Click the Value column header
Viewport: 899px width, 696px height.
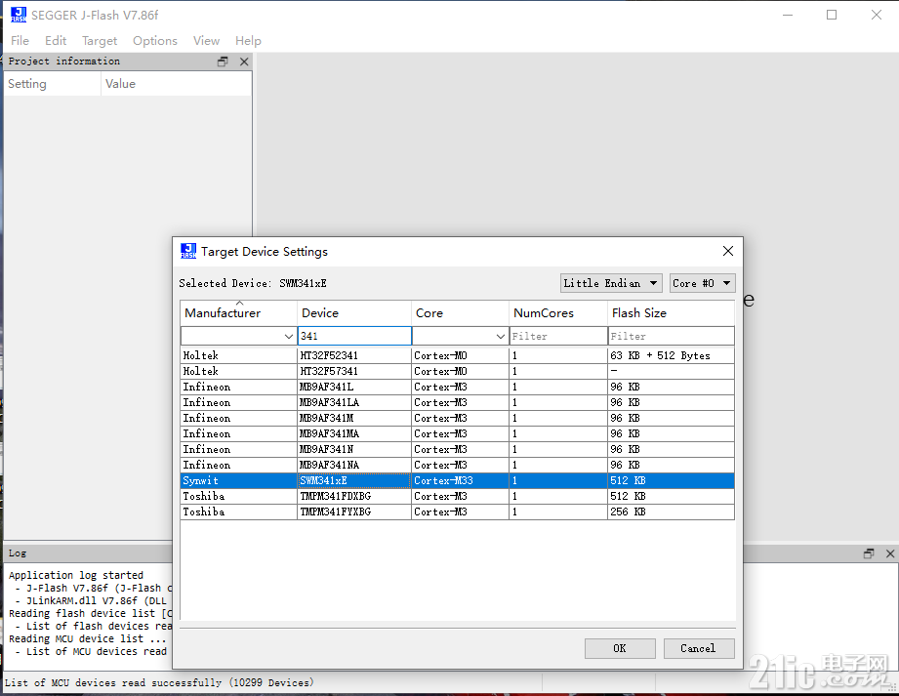(x=177, y=84)
